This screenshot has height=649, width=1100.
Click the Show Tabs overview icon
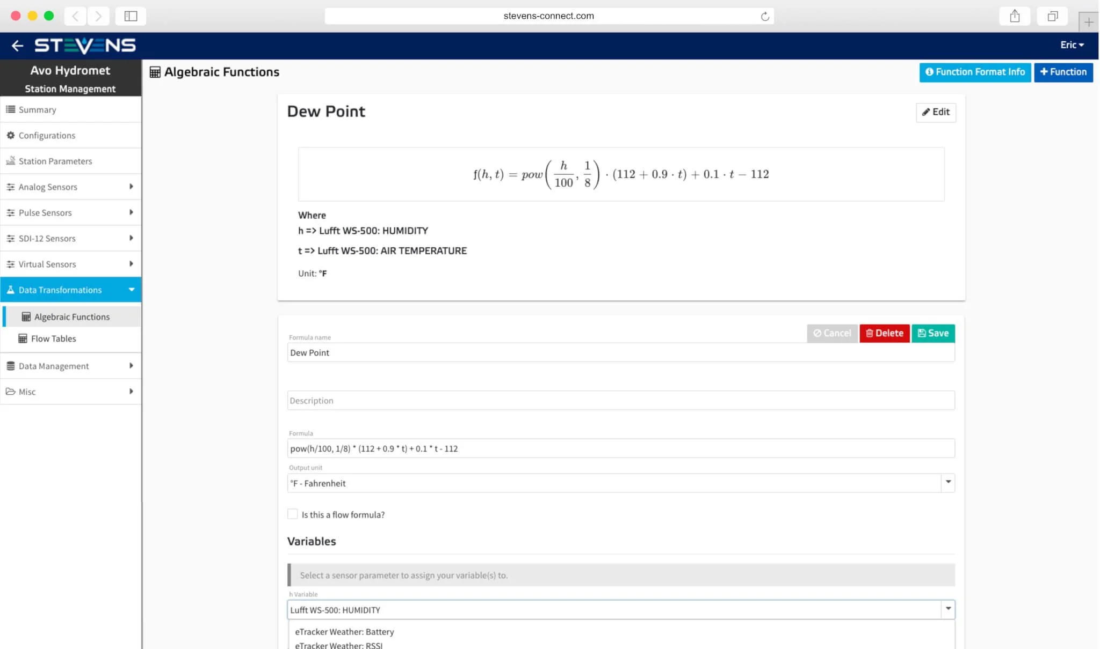click(1052, 16)
